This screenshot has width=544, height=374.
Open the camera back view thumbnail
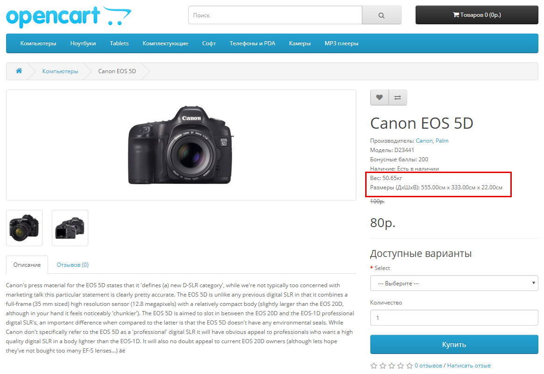tap(70, 228)
